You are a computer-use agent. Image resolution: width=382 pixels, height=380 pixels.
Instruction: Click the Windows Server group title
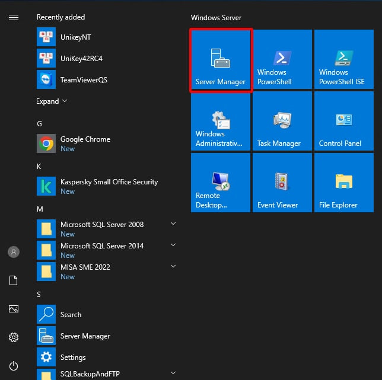point(216,18)
